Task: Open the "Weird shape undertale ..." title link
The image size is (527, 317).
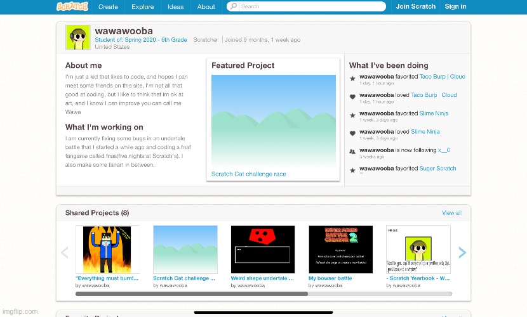Action: [x=262, y=278]
